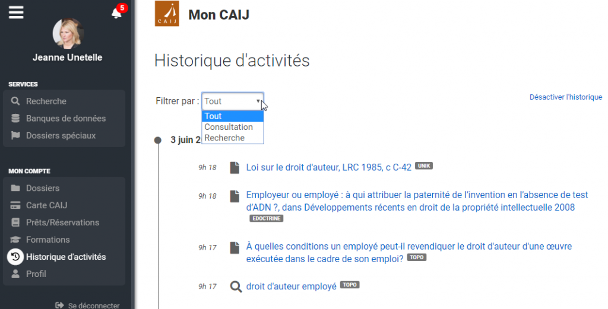This screenshot has width=608, height=309.
Task: Click the graduation cap Formations icon
Action: coord(15,240)
